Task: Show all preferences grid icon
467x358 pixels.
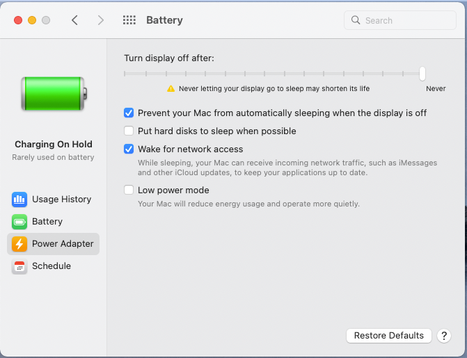Action: point(129,20)
